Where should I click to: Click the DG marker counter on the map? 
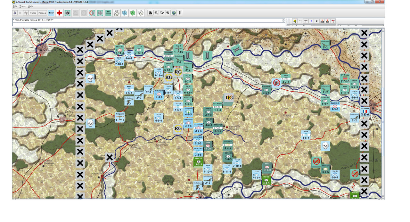tap(228, 98)
